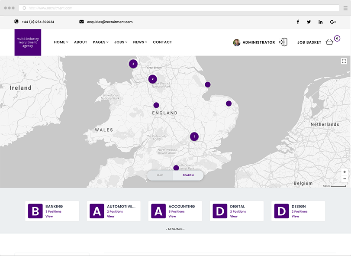Click the Administrator profile avatar

(x=236, y=42)
